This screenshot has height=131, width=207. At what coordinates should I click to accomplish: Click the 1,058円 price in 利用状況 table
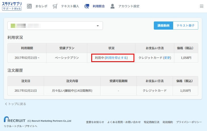(x=186, y=58)
